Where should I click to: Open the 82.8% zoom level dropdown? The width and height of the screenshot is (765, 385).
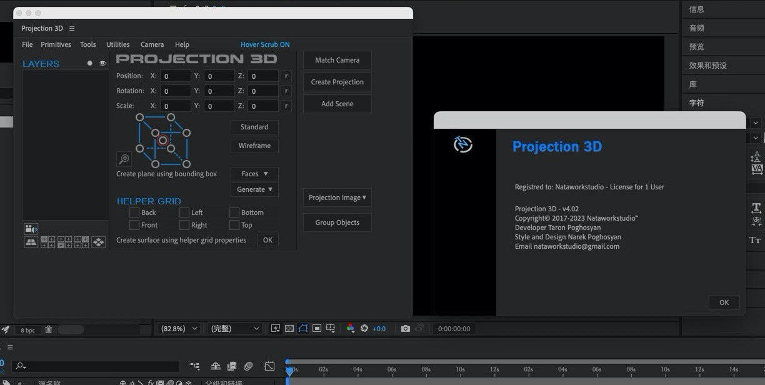point(179,329)
